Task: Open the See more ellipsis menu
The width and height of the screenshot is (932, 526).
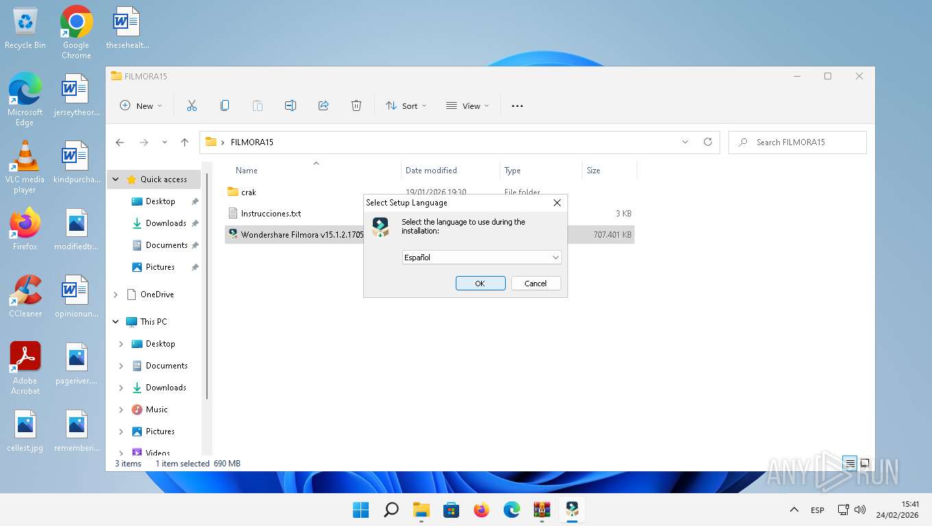Action: (517, 105)
